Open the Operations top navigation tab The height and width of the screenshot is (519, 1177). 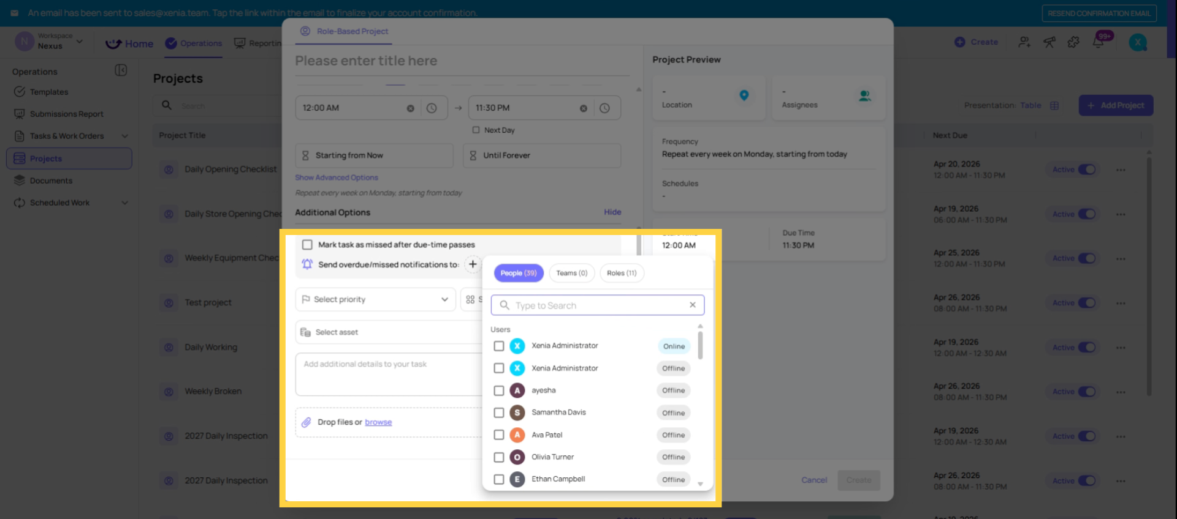194,43
